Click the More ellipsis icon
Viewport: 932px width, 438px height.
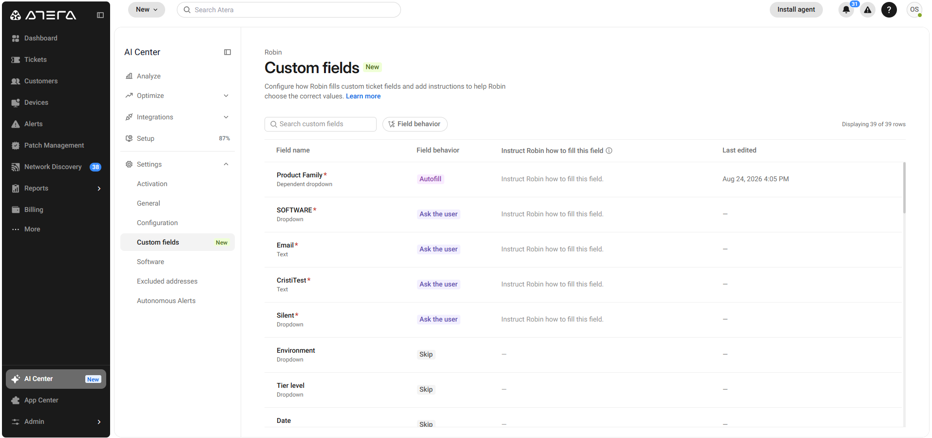click(x=16, y=229)
